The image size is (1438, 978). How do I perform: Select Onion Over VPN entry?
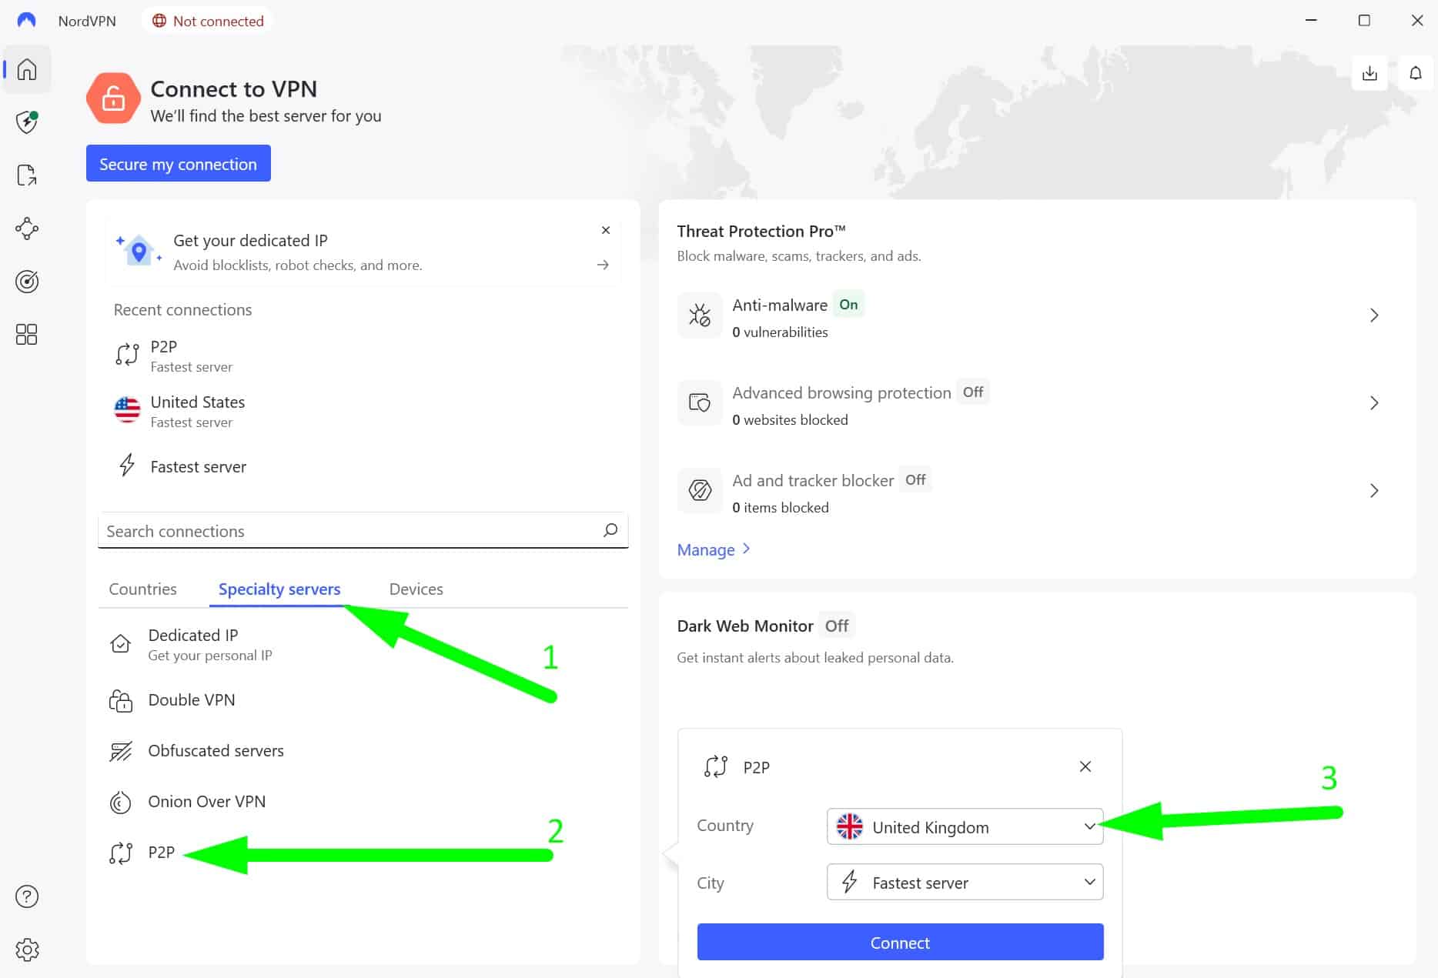206,802
